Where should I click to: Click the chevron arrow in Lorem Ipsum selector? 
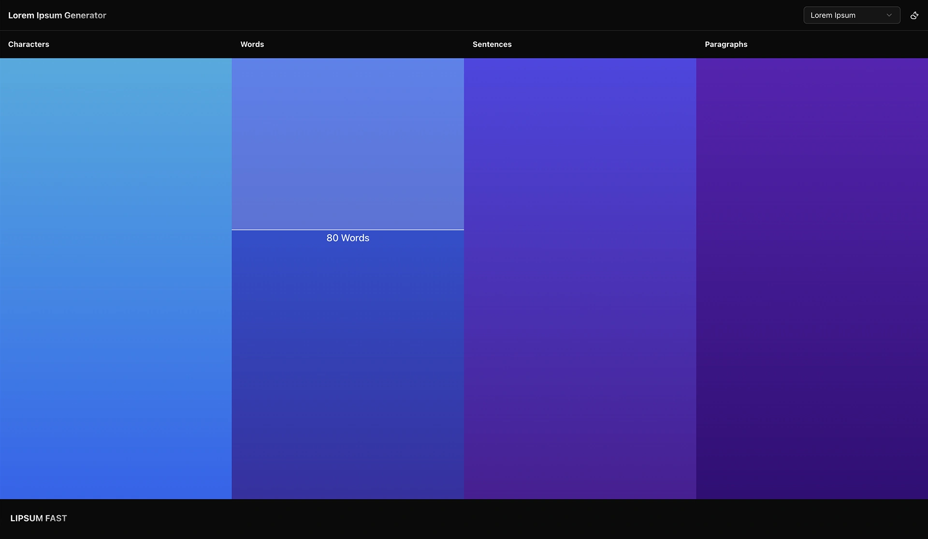(889, 15)
